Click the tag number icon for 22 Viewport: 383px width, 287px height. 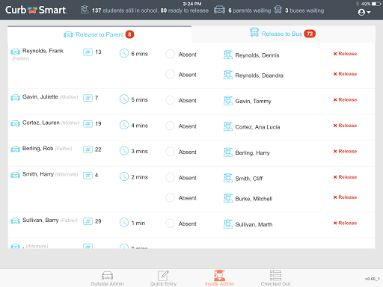(88, 149)
